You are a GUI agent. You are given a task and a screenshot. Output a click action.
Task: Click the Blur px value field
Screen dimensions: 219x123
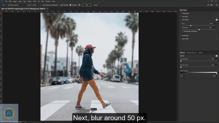pyautogui.click(x=212, y=24)
